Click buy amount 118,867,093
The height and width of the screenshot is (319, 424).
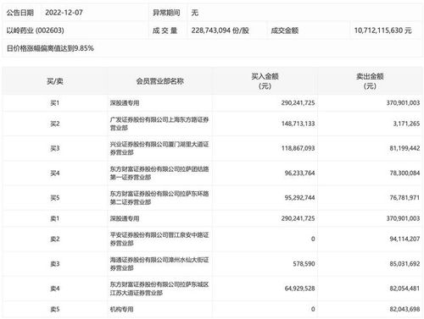click(298, 148)
